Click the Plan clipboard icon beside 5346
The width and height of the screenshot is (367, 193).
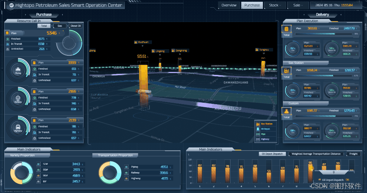[x=7, y=33]
